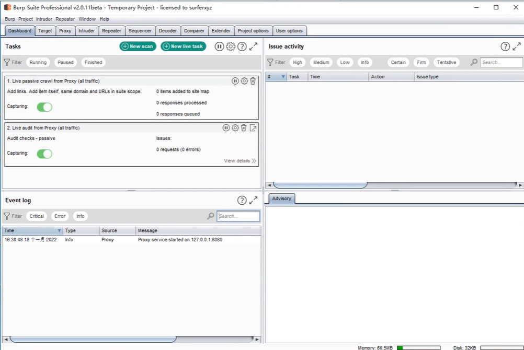The height and width of the screenshot is (350, 524).
Task: Switch to the Extender tab
Action: point(221,31)
